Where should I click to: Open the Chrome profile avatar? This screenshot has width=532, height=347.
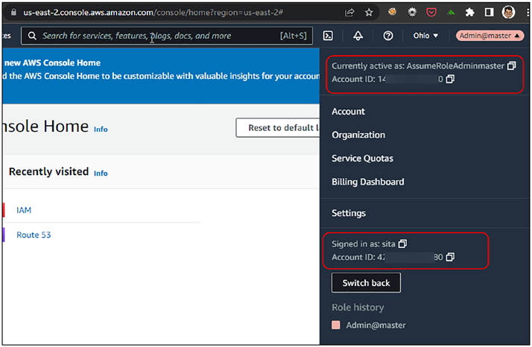[x=508, y=13]
